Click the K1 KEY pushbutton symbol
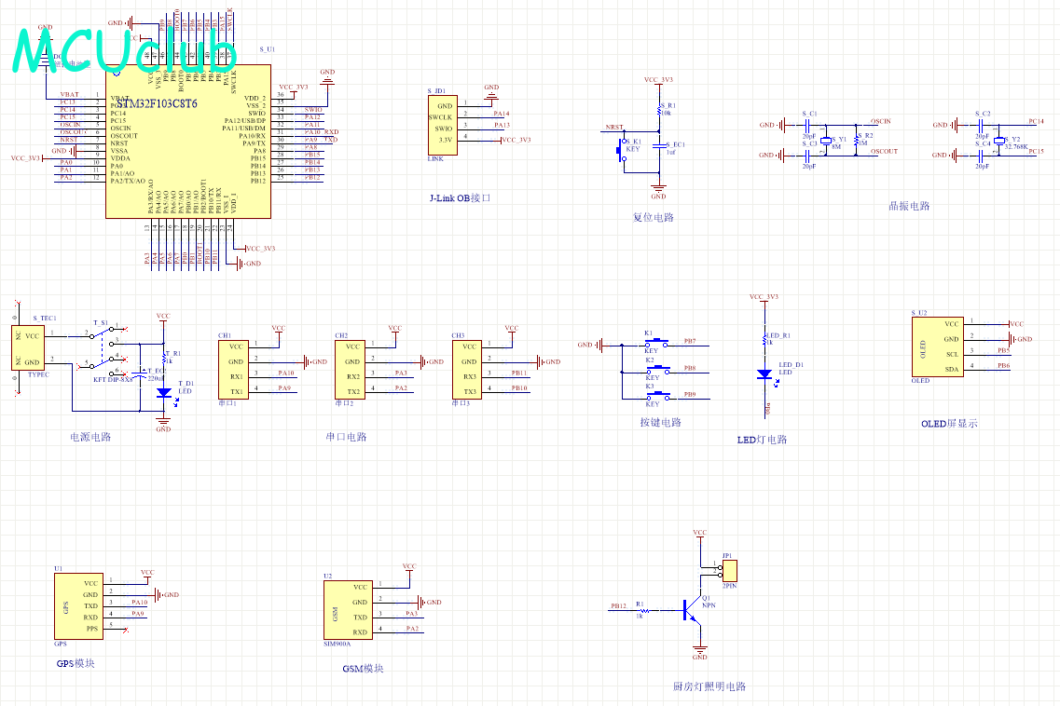Viewport: 1060px width, 706px height. 656,343
